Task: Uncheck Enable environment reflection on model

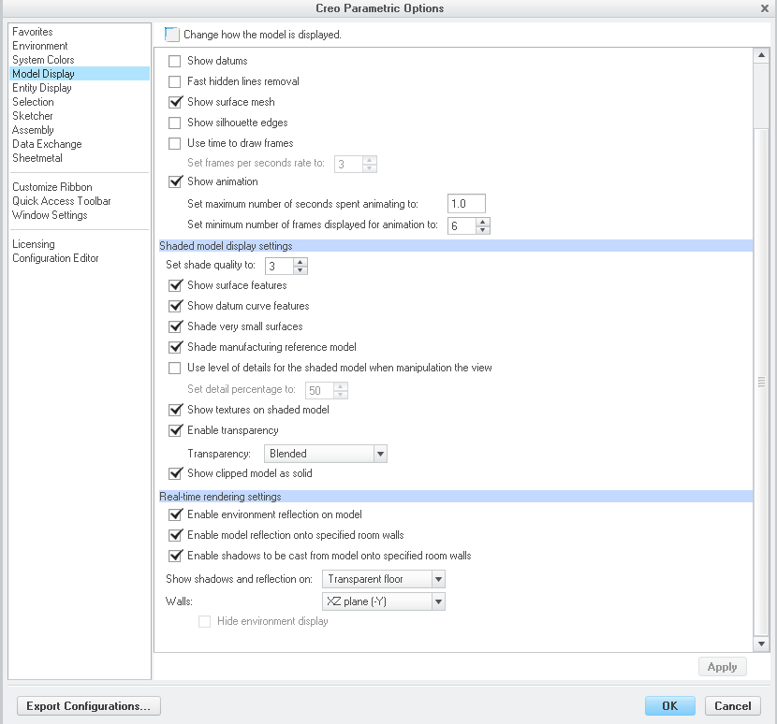Action: click(x=174, y=515)
